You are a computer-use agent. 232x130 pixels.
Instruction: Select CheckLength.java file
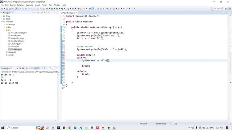pos(17,41)
